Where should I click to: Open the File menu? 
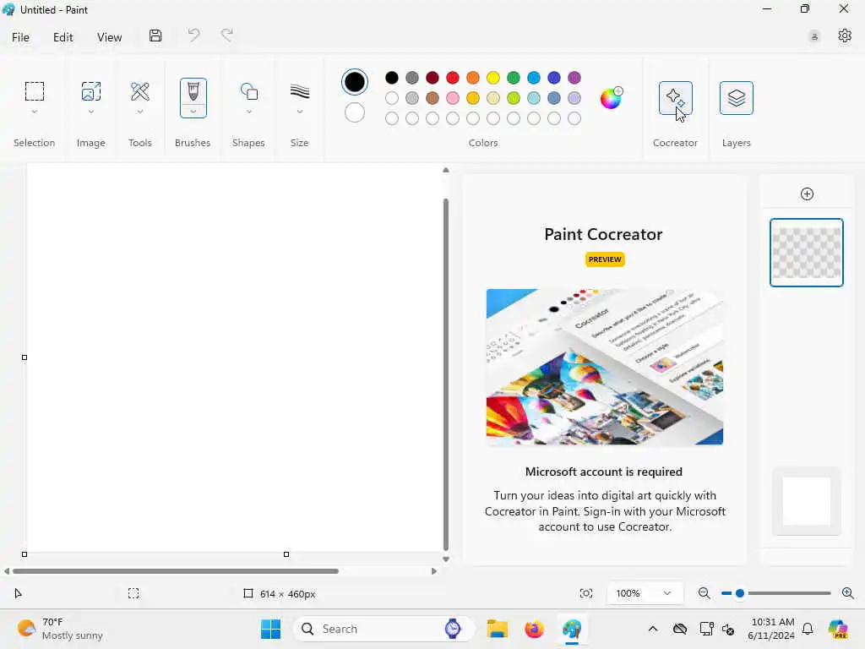tap(20, 37)
